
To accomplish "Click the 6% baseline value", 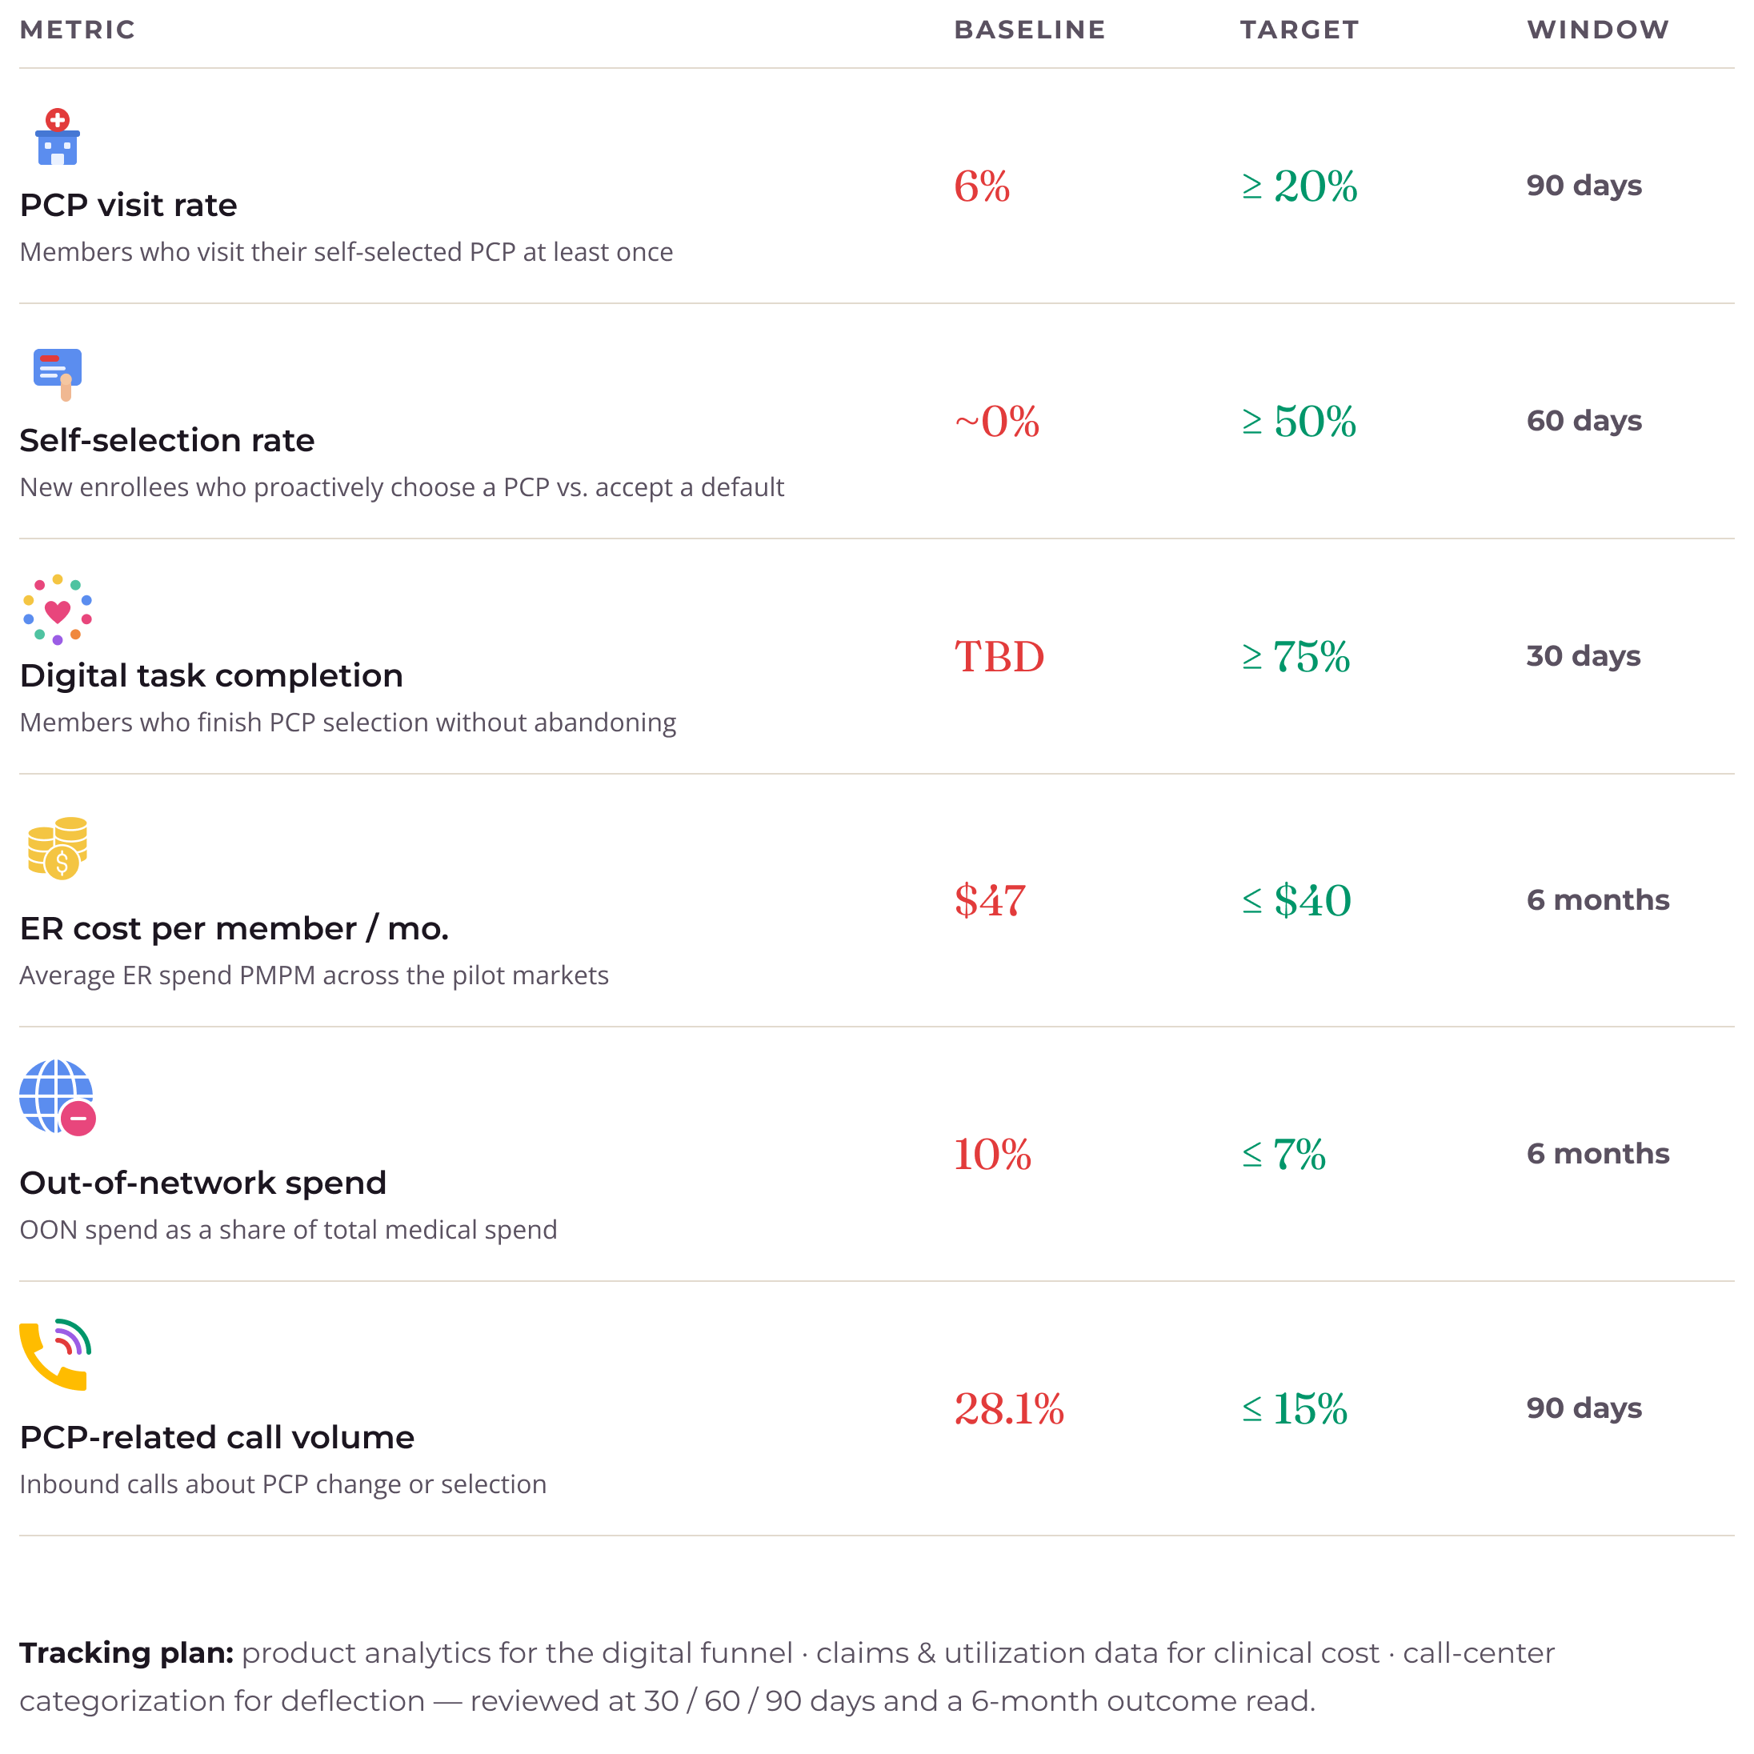I will coord(981,186).
